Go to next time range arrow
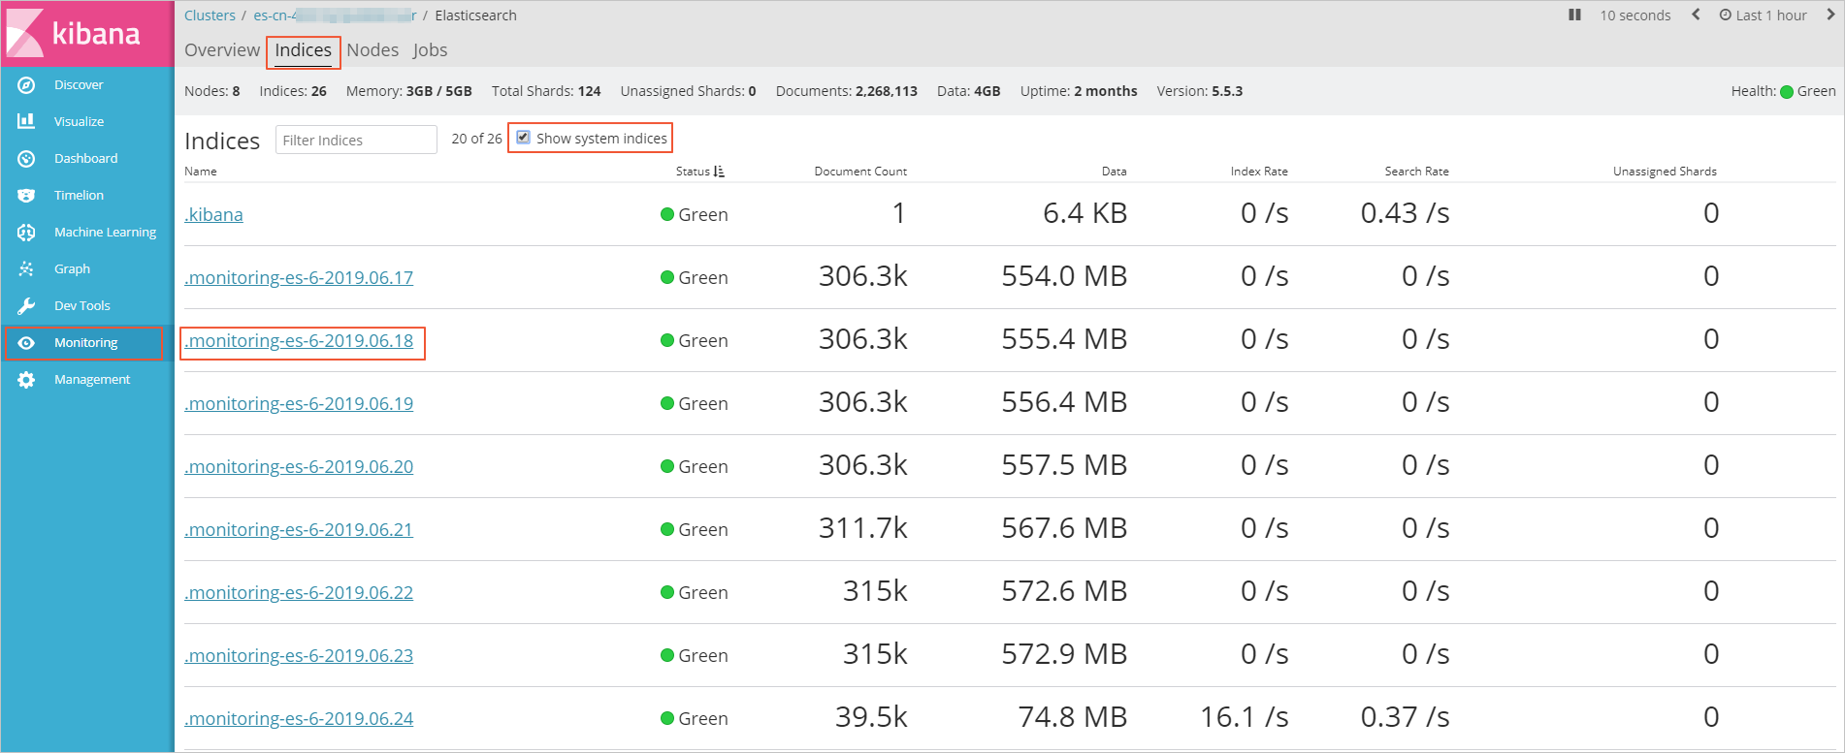 tap(1829, 15)
